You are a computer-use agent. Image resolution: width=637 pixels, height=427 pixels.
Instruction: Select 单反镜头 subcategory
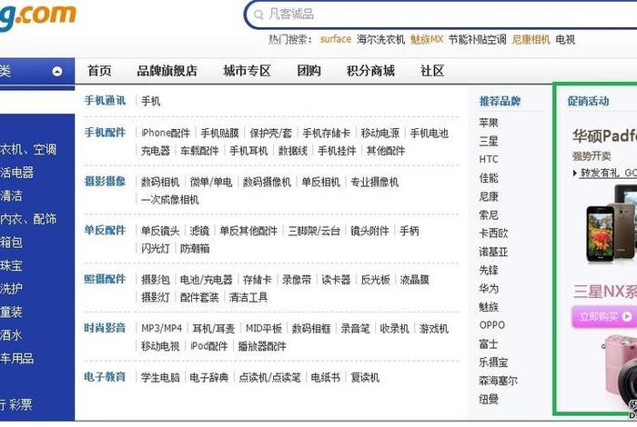tap(160, 231)
